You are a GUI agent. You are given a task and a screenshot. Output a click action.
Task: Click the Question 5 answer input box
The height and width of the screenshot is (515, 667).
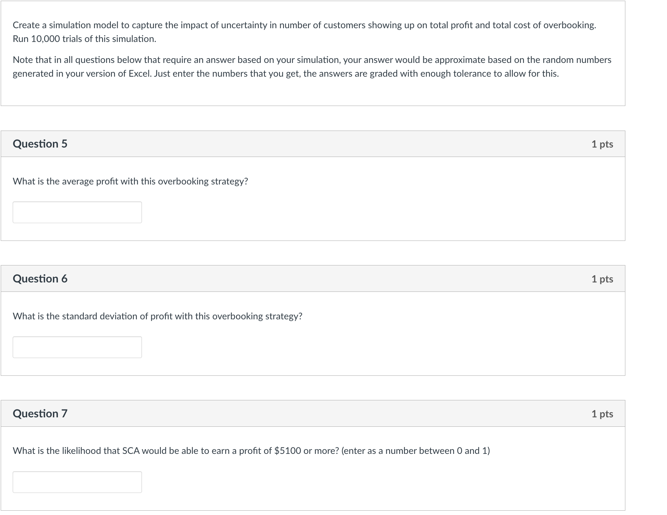[77, 212]
